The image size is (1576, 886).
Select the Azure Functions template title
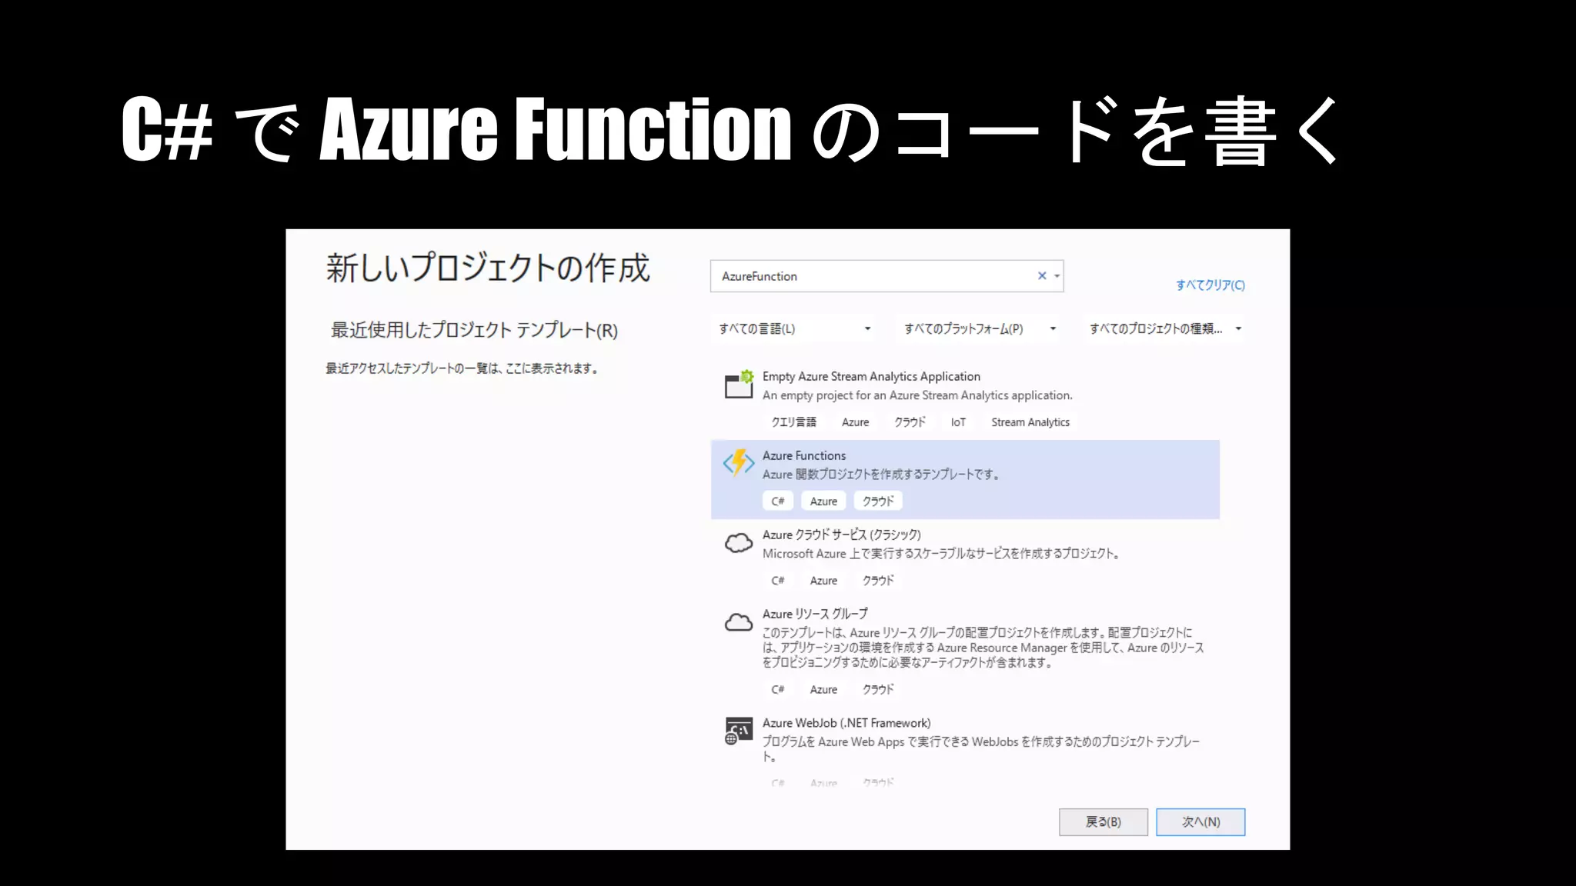click(x=804, y=455)
